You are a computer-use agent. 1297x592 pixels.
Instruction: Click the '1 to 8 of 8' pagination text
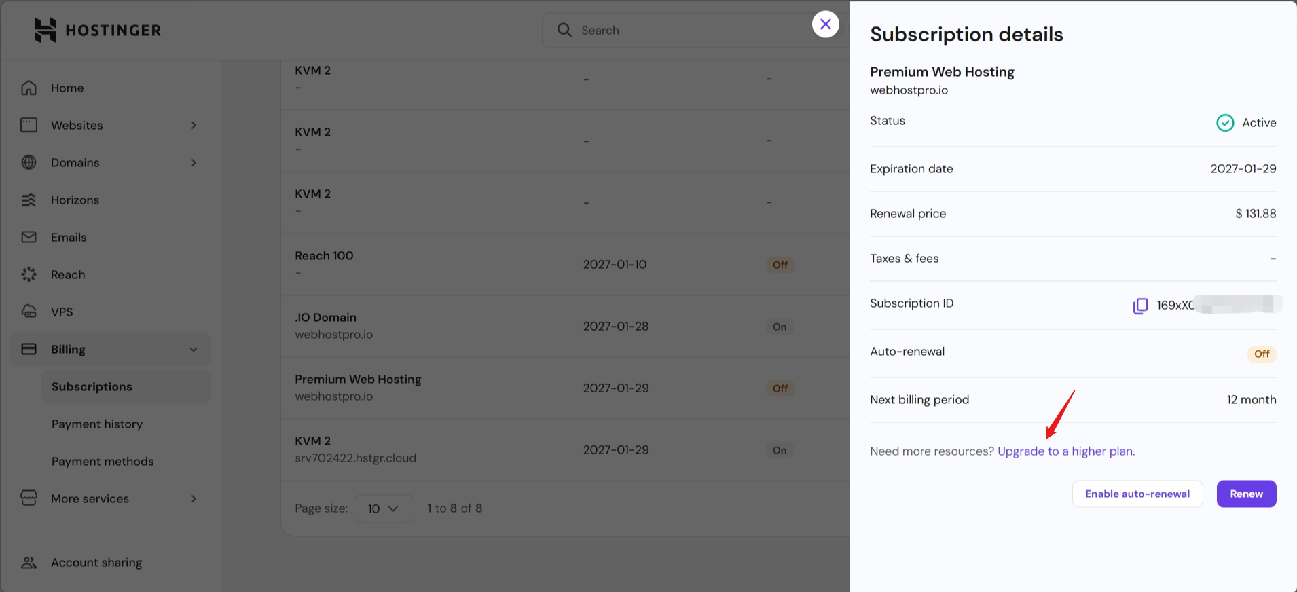pyautogui.click(x=455, y=508)
